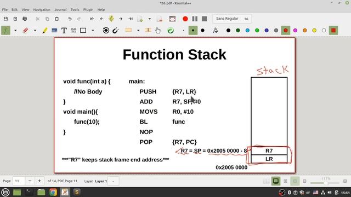Click the Paste clipboard icon
The image size is (351, 197).
pos(57,19)
